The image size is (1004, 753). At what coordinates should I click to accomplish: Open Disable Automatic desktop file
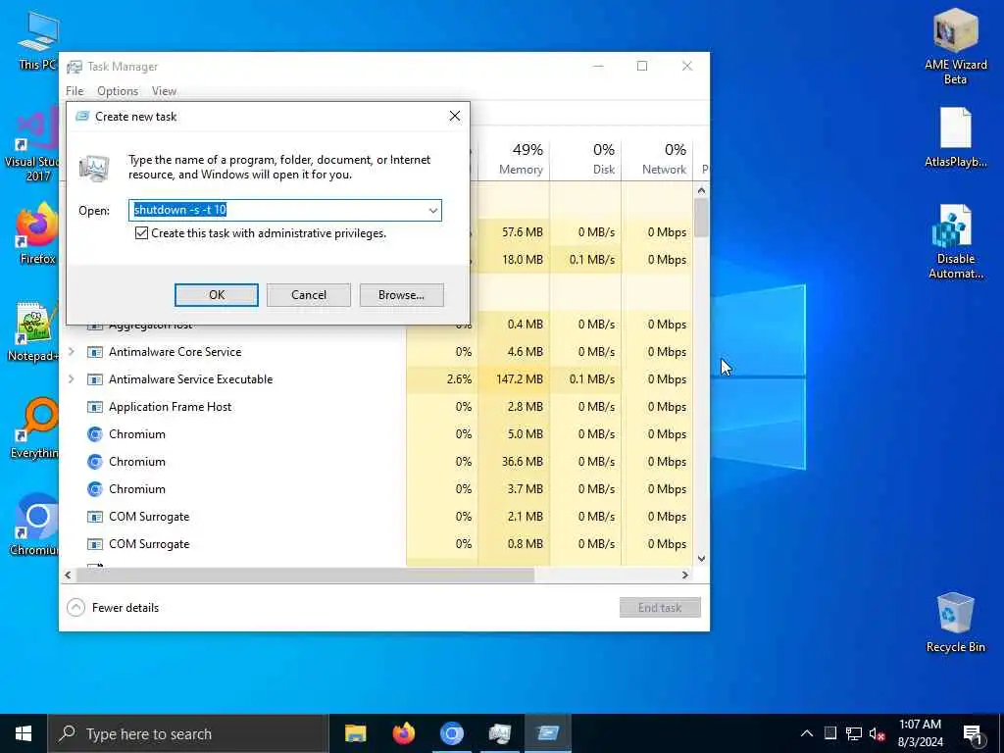point(955,242)
